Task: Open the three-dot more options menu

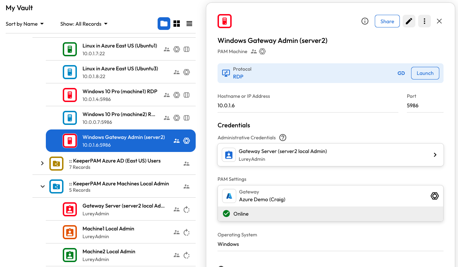Action: tap(424, 21)
